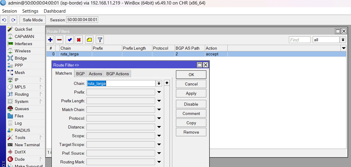Click the Cancel button

tap(191, 84)
